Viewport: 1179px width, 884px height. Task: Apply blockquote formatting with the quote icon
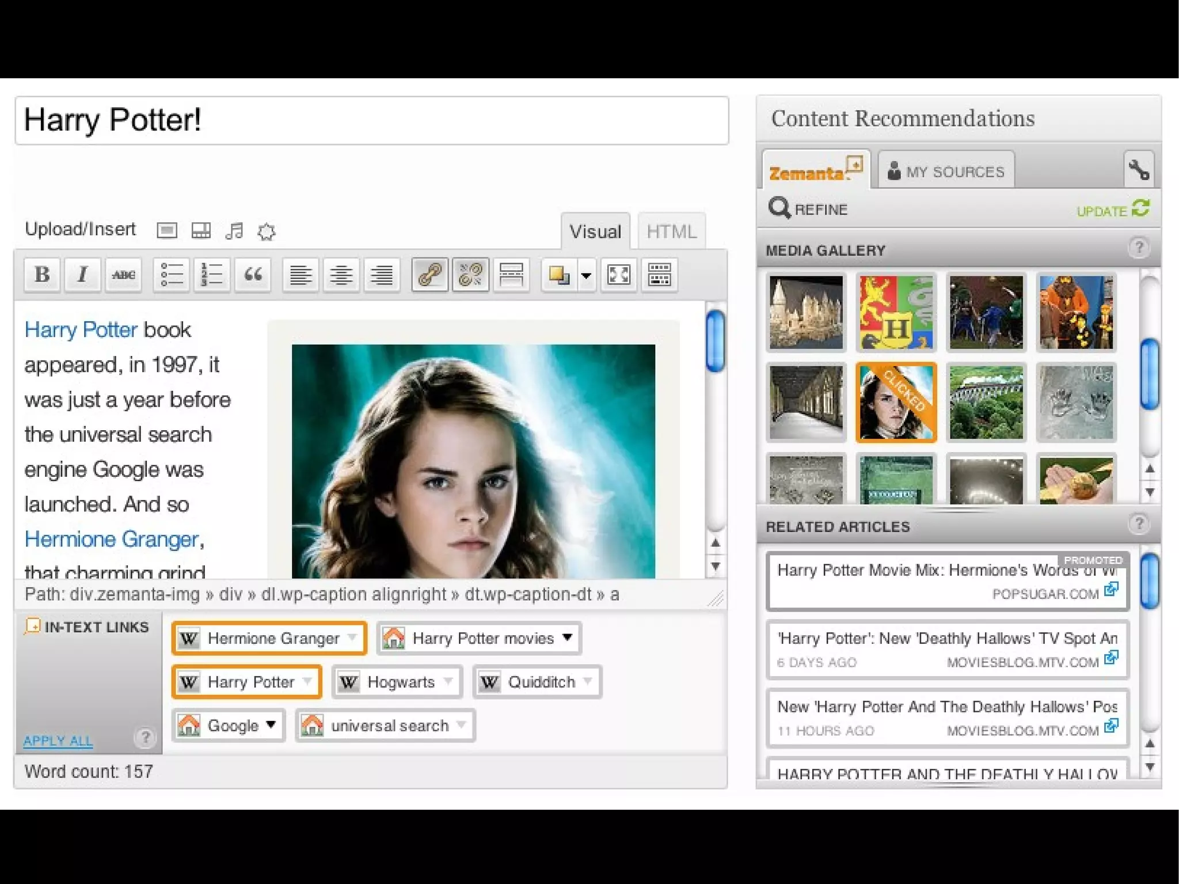pos(253,275)
